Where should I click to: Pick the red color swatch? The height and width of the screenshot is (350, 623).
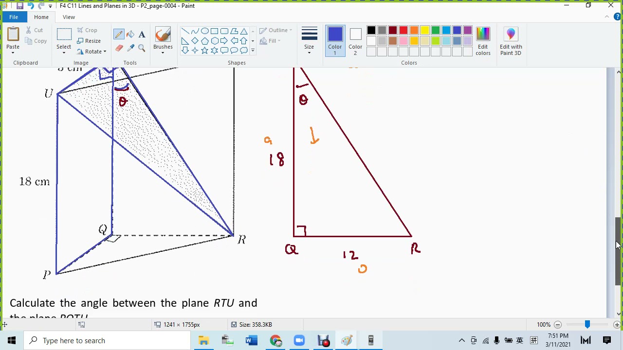403,31
